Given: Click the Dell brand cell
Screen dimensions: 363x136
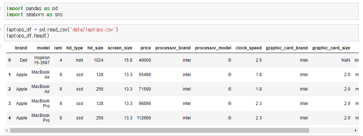Looking at the screenshot, I should point(24,60).
